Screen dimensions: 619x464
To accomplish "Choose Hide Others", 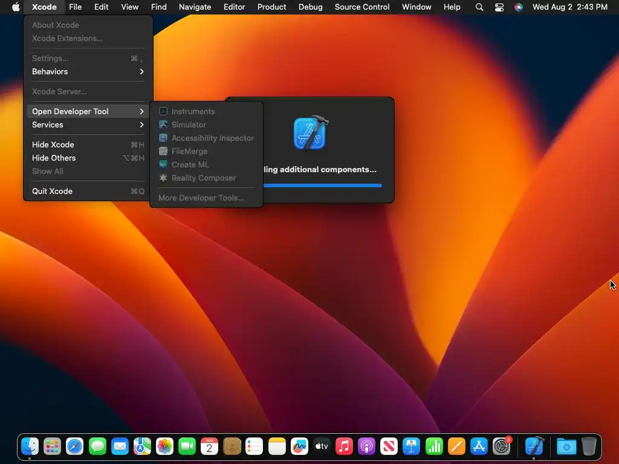I will 88,158.
